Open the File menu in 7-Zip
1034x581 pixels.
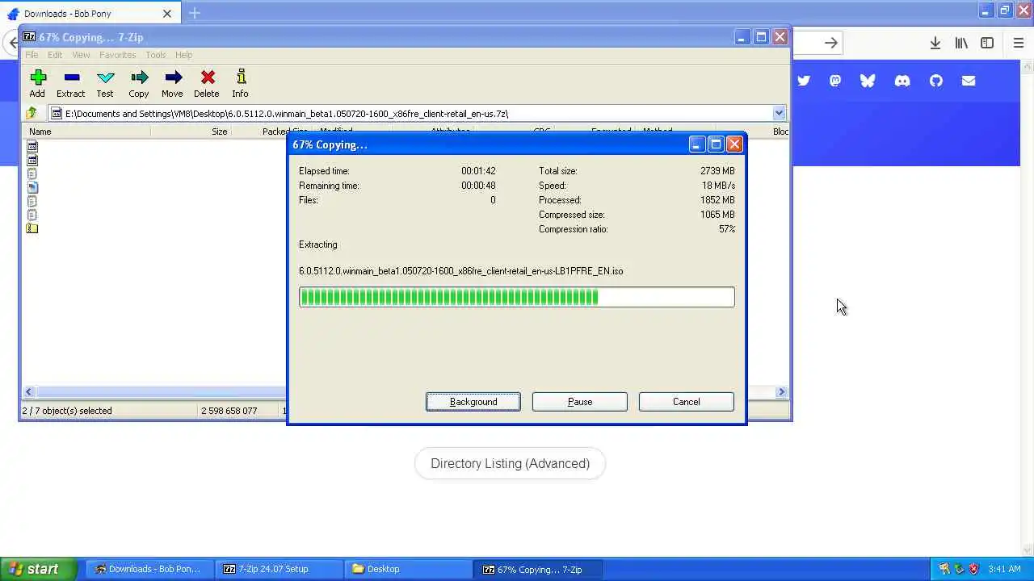[x=32, y=55]
